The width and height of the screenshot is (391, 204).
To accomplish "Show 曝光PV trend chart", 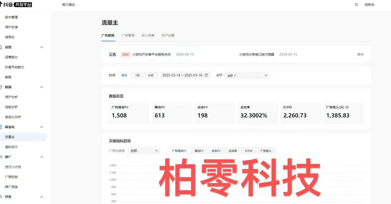I will (x=199, y=151).
